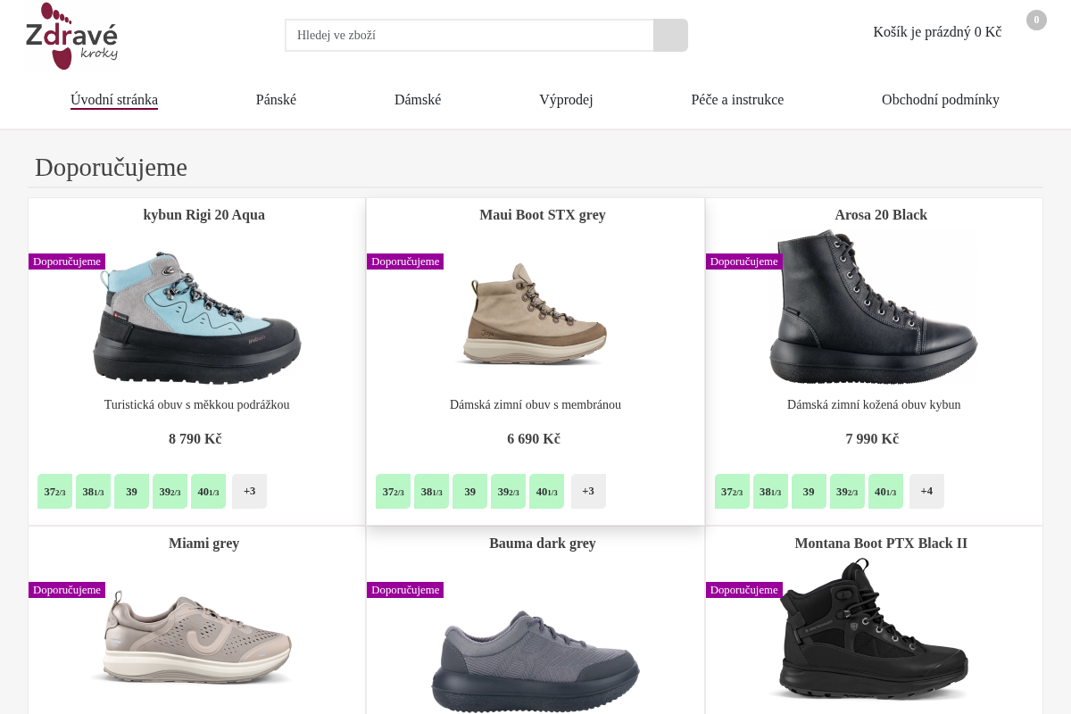The height and width of the screenshot is (714, 1071).
Task: Select size 40 1/3 for kybun Rigi
Action: click(208, 492)
